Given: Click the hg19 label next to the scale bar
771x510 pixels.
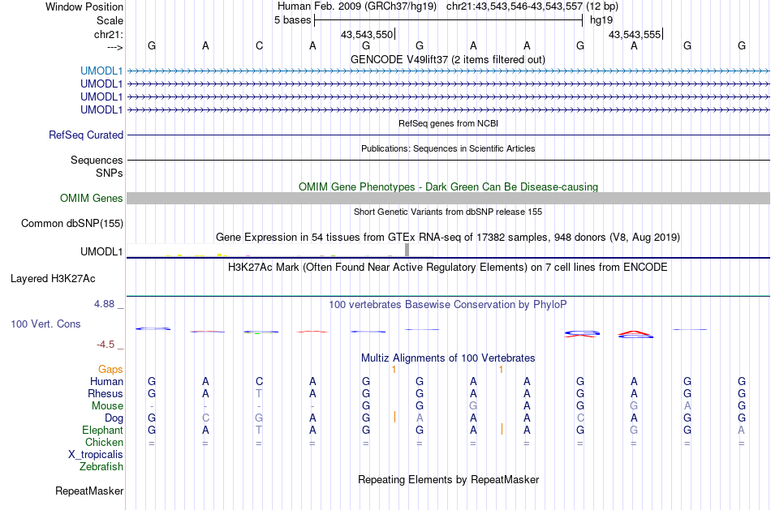Looking at the screenshot, I should coord(601,20).
